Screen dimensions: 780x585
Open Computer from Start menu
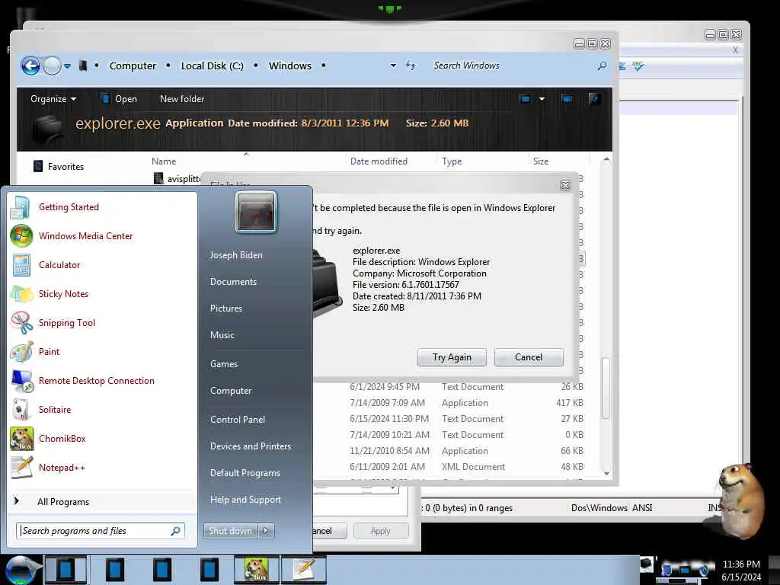pyautogui.click(x=231, y=391)
